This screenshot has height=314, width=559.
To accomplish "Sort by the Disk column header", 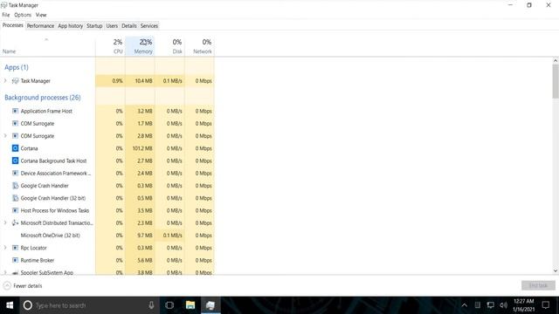I will [169, 46].
